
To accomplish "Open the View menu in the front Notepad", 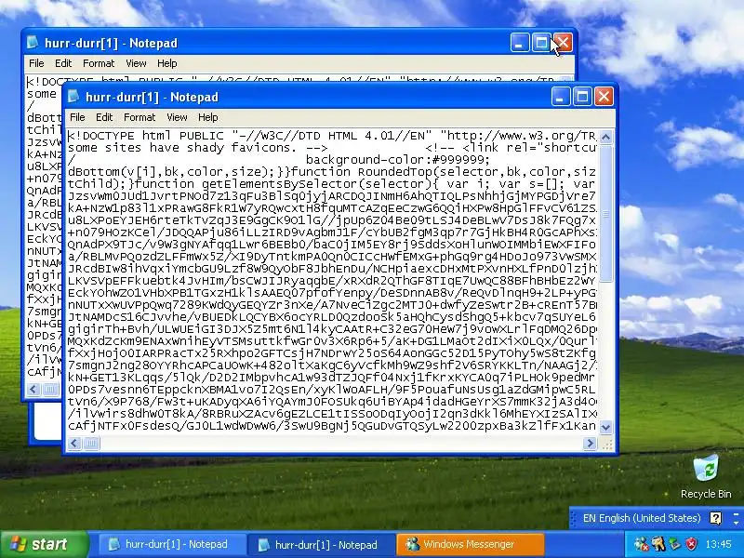I will [177, 117].
